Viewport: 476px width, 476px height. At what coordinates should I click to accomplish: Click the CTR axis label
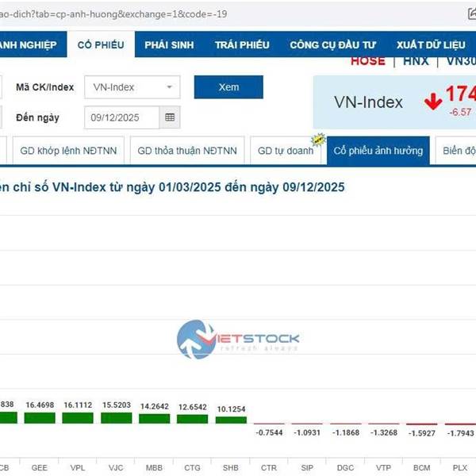click(269, 467)
